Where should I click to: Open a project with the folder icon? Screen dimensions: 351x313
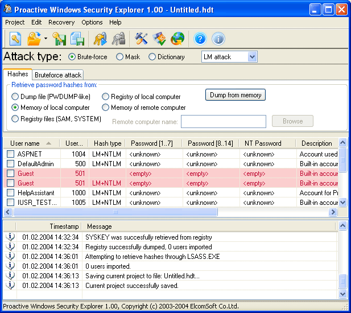click(x=34, y=39)
